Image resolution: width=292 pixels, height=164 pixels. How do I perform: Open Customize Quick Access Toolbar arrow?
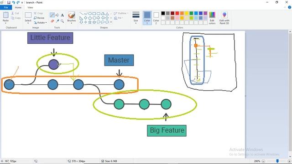point(22,3)
